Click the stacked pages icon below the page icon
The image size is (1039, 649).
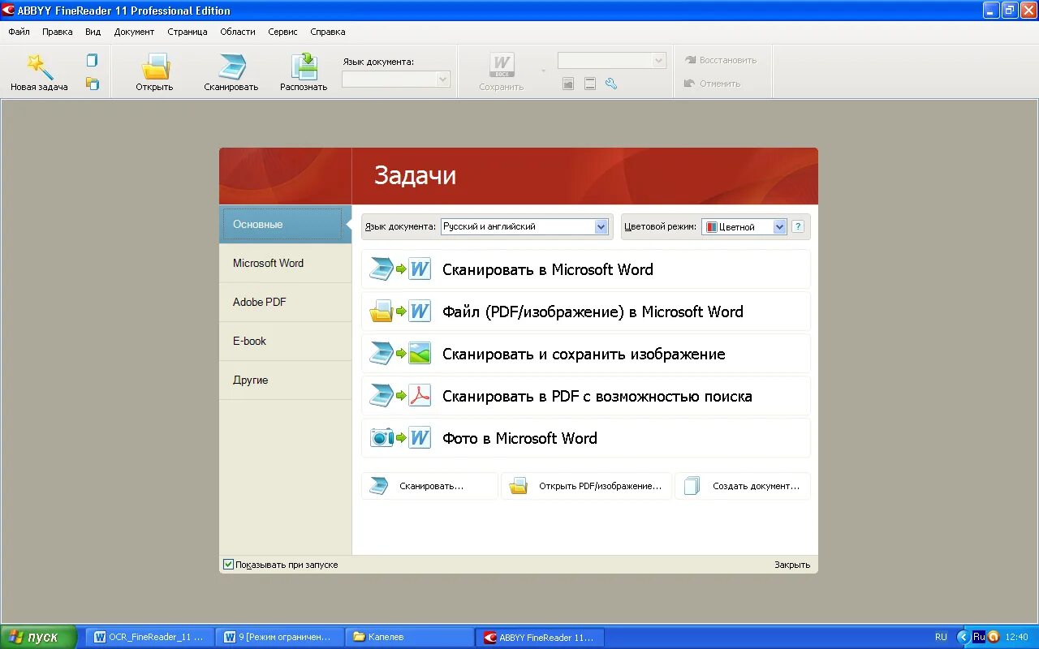click(x=92, y=84)
